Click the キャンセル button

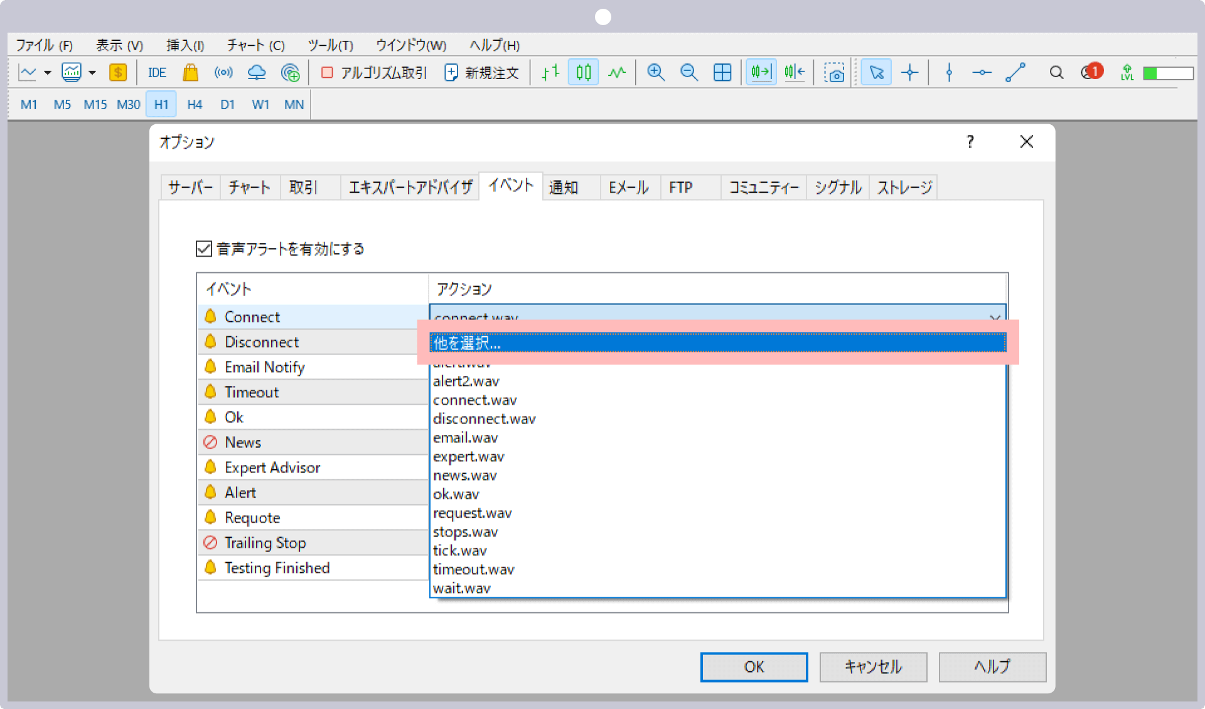[873, 667]
